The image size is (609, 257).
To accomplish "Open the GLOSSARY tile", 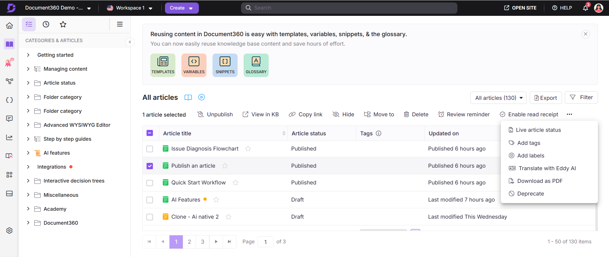I will tap(256, 65).
